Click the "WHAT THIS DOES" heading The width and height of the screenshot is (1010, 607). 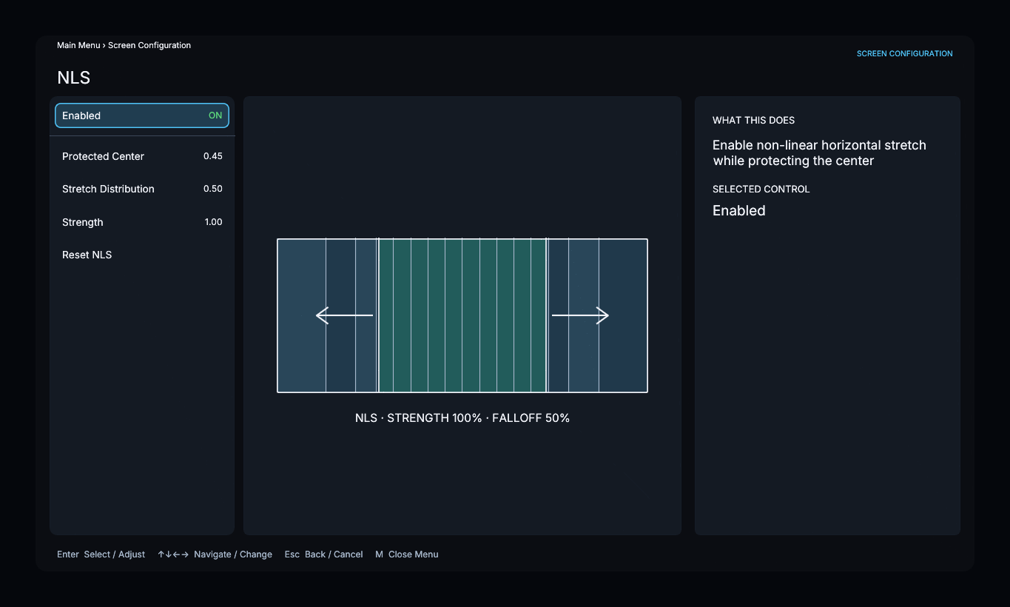click(753, 120)
